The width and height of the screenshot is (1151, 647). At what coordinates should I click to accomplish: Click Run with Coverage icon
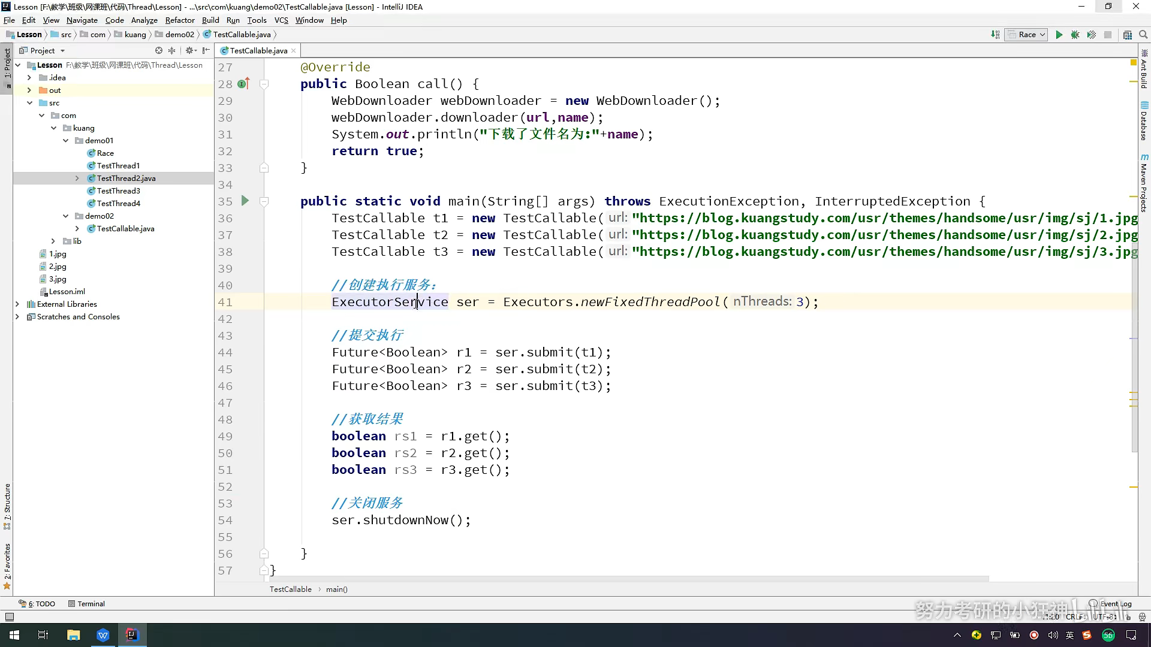1091,35
